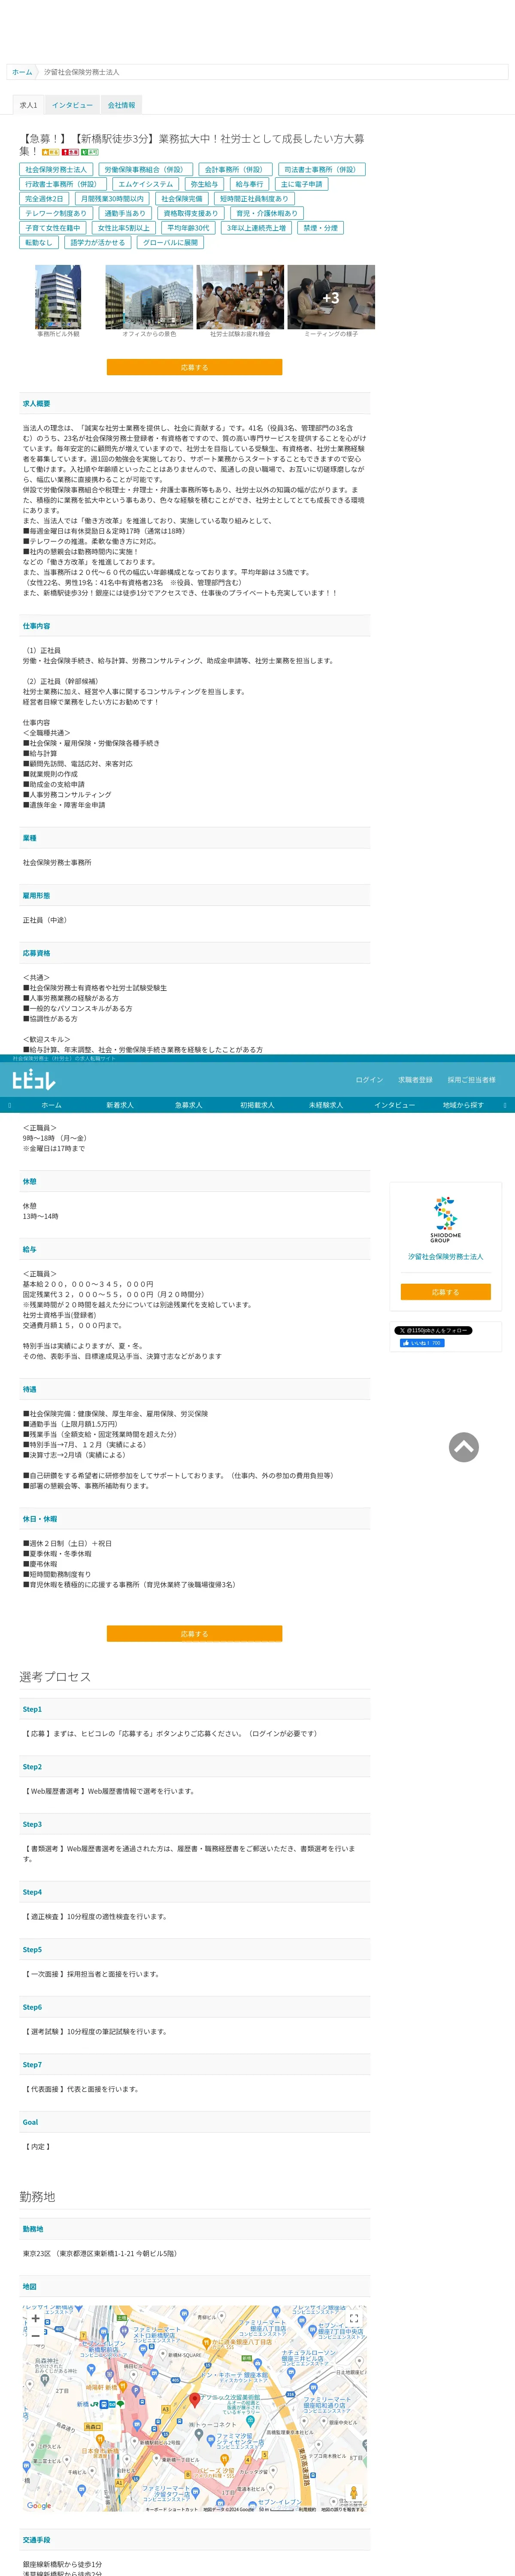Open オフィスからの景色 photo thumbnail
Viewport: 515px width, 2576px height.
tap(149, 297)
